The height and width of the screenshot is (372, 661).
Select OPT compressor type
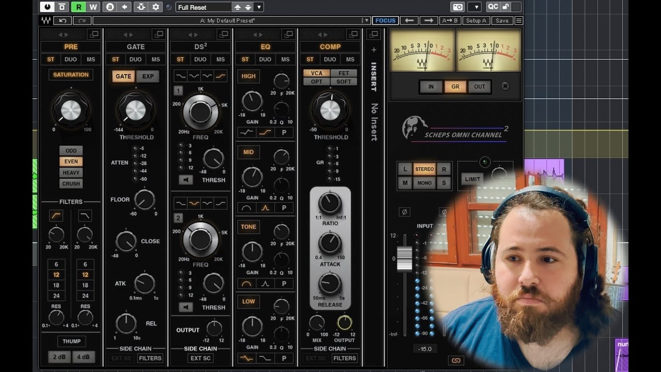coord(317,82)
